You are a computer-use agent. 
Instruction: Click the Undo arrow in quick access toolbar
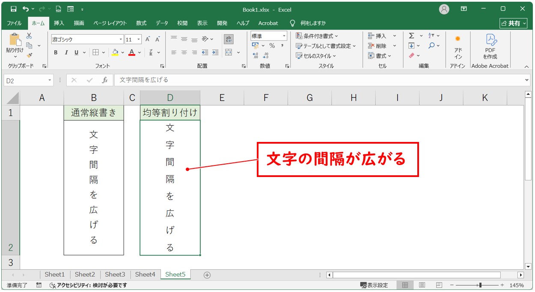coord(26,9)
